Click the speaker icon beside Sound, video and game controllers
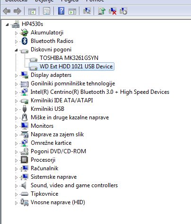The height and width of the screenshot is (224, 191). [24, 185]
